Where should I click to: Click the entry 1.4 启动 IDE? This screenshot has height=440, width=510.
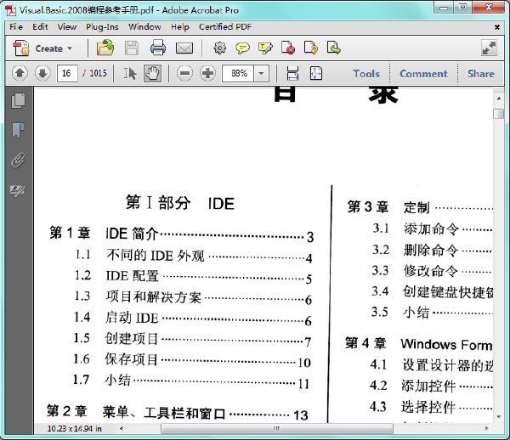pyautogui.click(x=116, y=318)
